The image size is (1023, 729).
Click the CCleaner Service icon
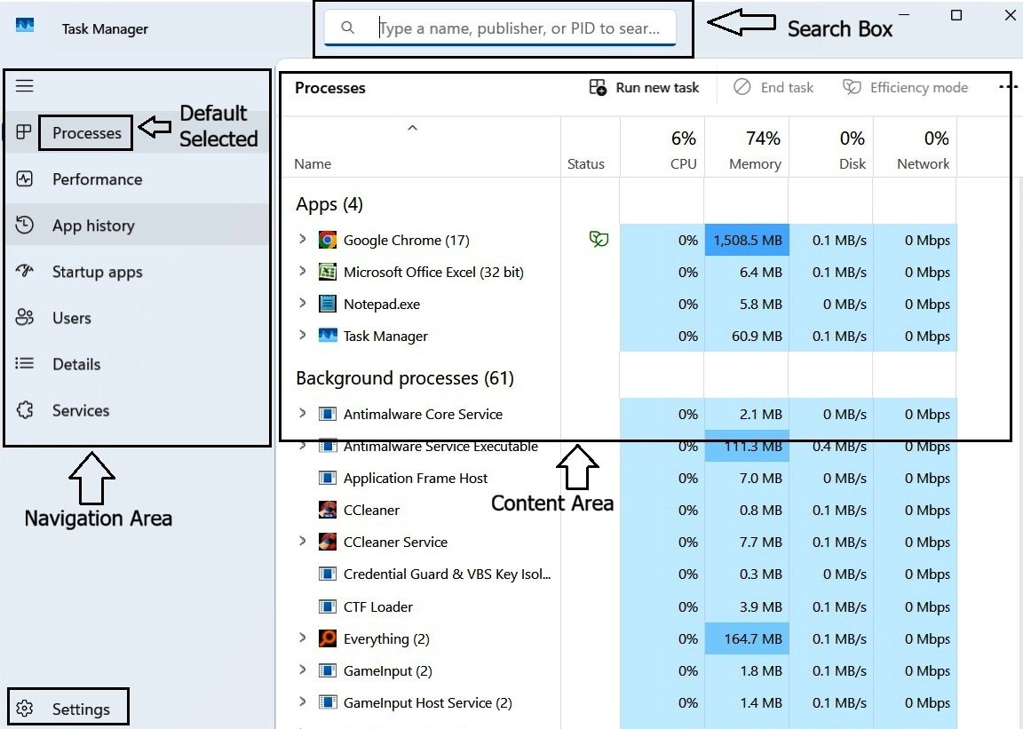[328, 542]
